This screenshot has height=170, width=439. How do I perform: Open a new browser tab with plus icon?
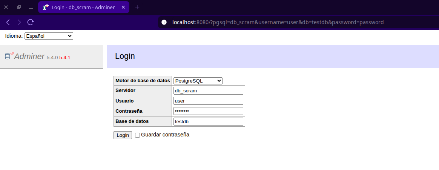point(137,7)
